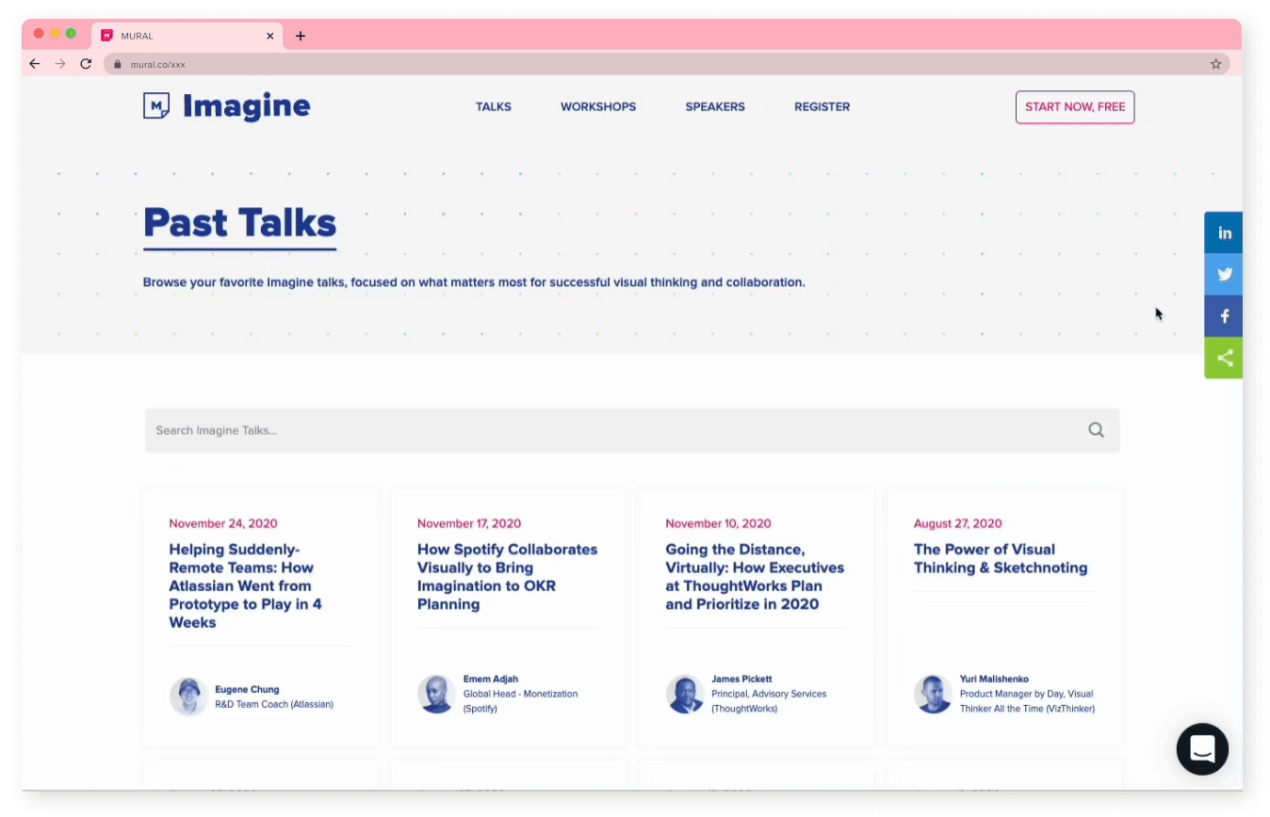Click the START NOW, FREE button
The width and height of the screenshot is (1270, 817).
pyautogui.click(x=1075, y=107)
